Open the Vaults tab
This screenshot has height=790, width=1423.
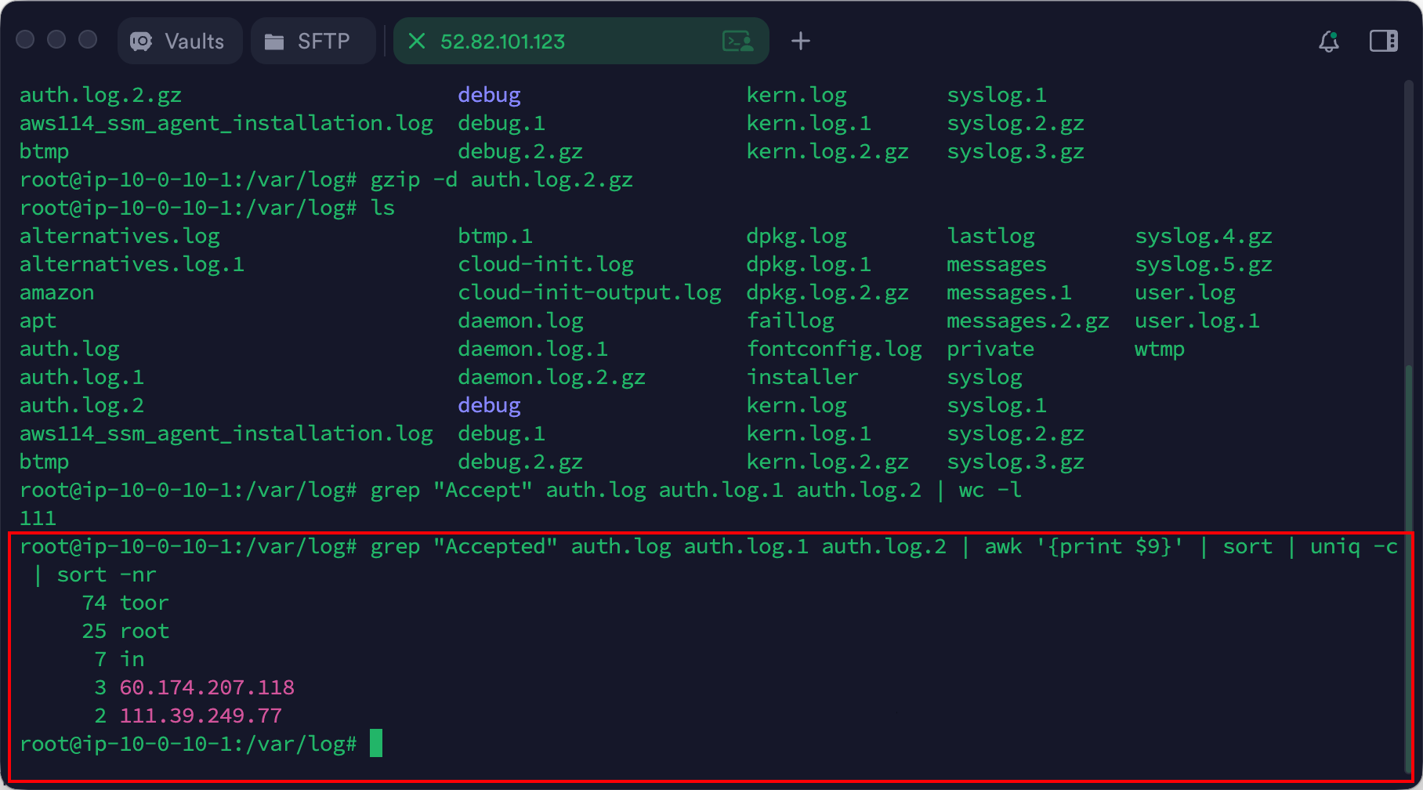point(179,41)
